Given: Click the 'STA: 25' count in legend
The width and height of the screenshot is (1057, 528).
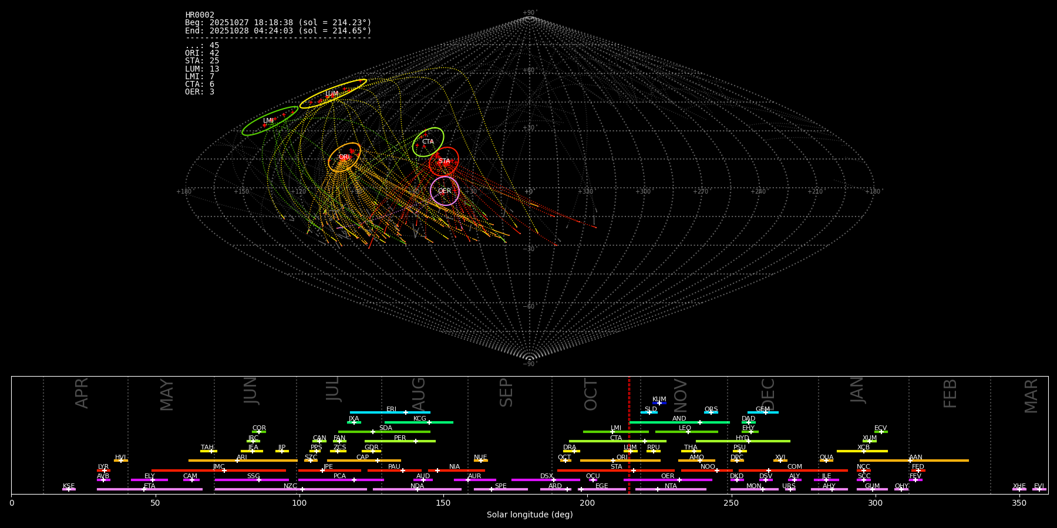Looking at the screenshot, I should click(202, 61).
